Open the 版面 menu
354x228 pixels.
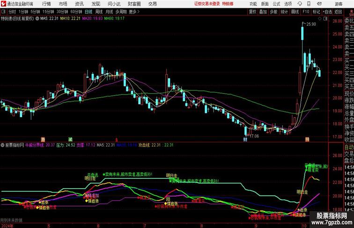coord(265,4)
